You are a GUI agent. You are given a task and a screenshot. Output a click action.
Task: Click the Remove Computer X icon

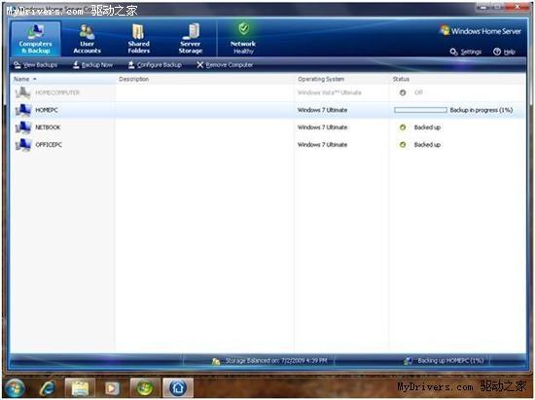200,65
